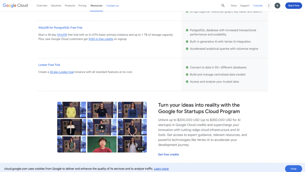Play the startups program video
Viewport: 305px width, 172px height.
tap(102, 127)
